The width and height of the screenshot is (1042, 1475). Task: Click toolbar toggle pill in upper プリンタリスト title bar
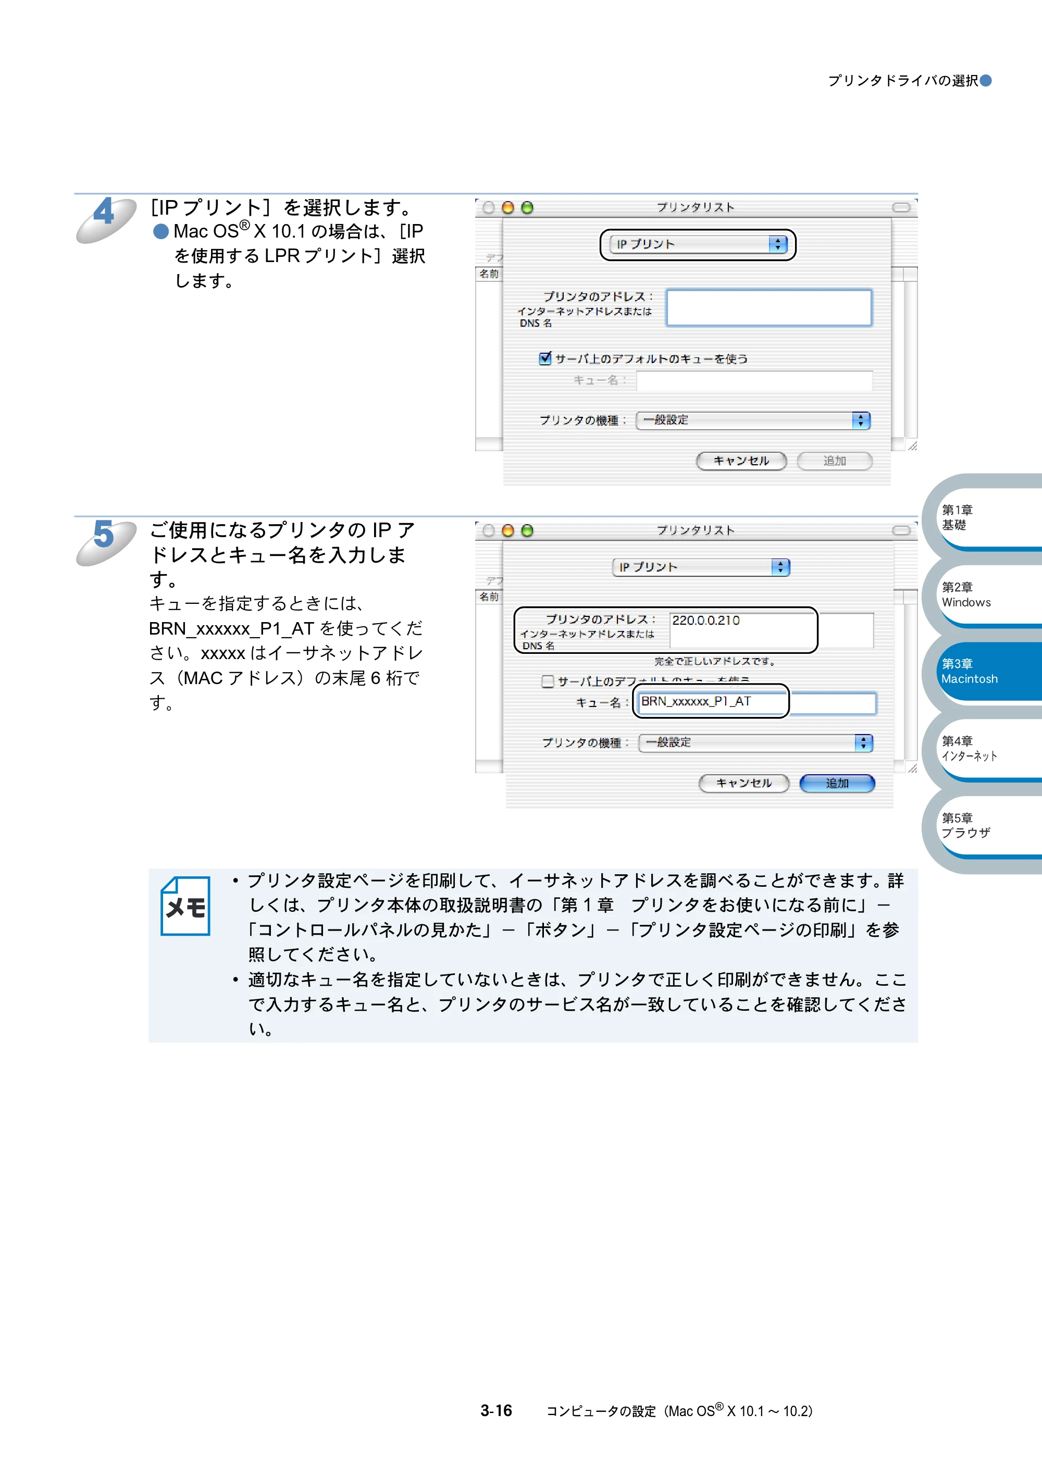901,207
